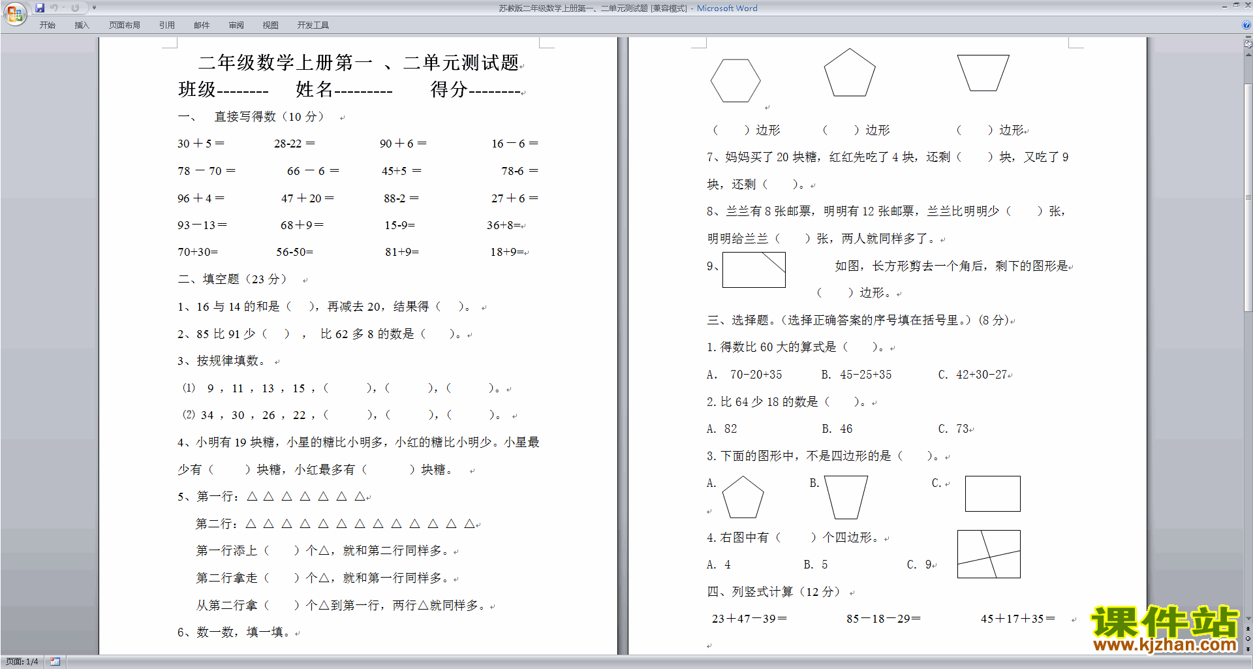Screen dimensions: 1253x669
Task: Click the blue Help question mark icon
Action: (x=1246, y=25)
